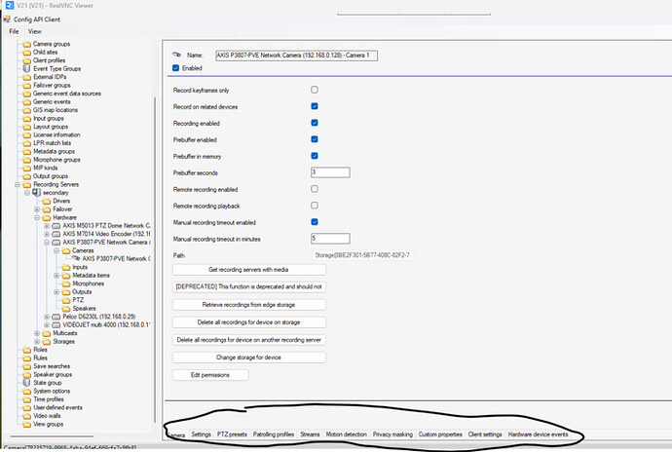
Task: Expand the VIDEOJET multi 4000 node
Action: click(x=47, y=325)
